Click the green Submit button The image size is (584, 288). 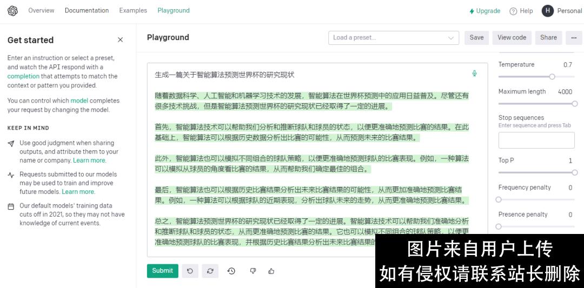tap(162, 271)
